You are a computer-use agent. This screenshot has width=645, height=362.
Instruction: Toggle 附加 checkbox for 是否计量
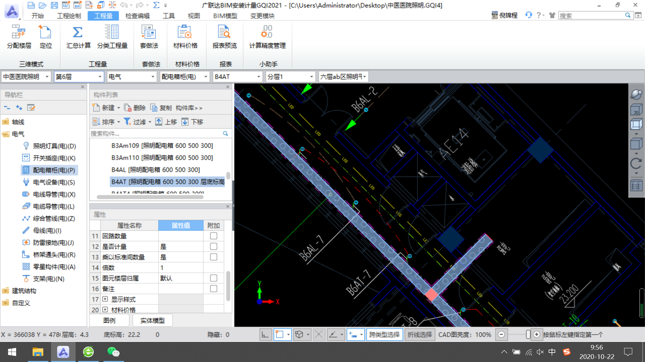[213, 246]
